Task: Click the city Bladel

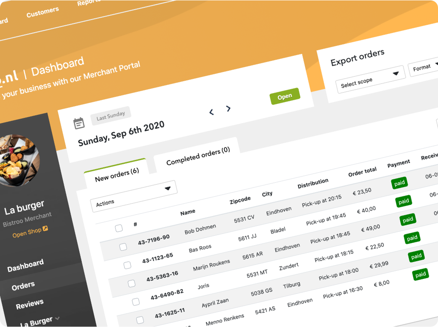Action: [278, 231]
